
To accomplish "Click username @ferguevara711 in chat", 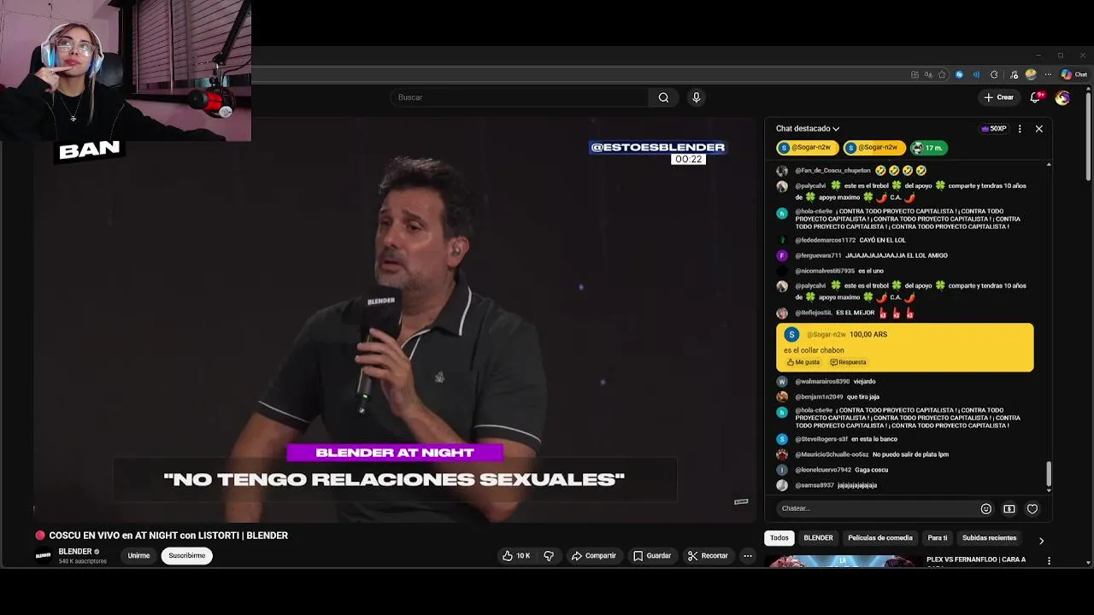I will [818, 255].
